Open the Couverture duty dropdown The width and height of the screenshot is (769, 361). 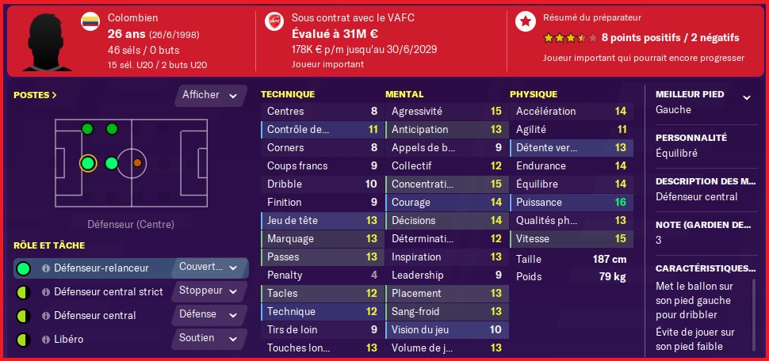[x=209, y=268]
